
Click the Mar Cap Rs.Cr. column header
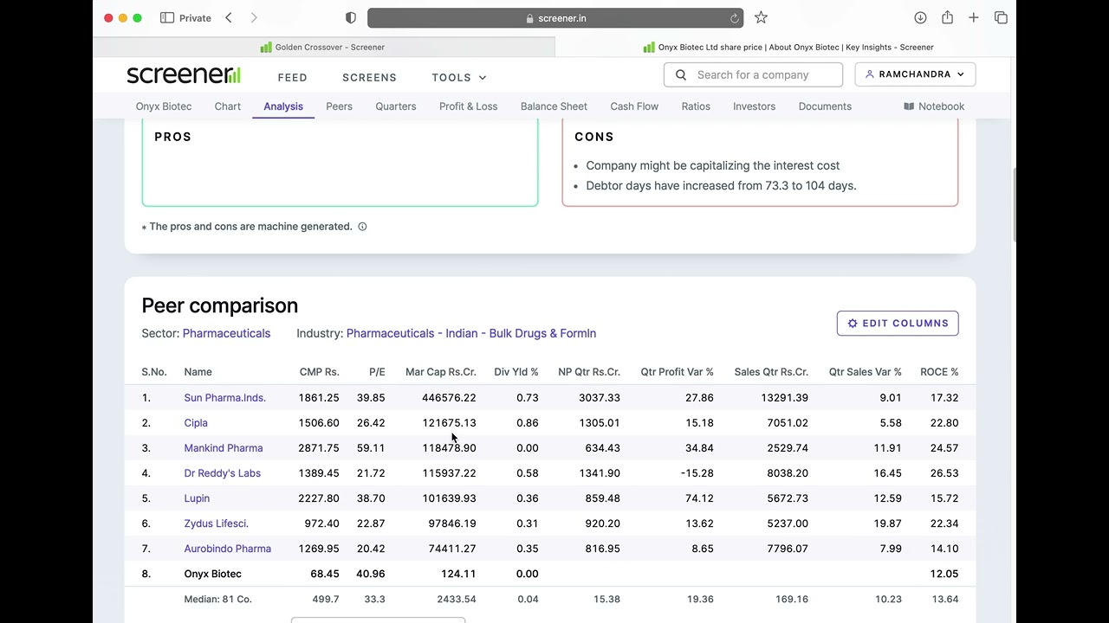point(441,372)
